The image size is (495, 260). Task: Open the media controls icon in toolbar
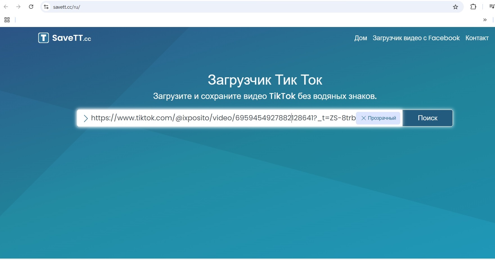[x=492, y=7]
